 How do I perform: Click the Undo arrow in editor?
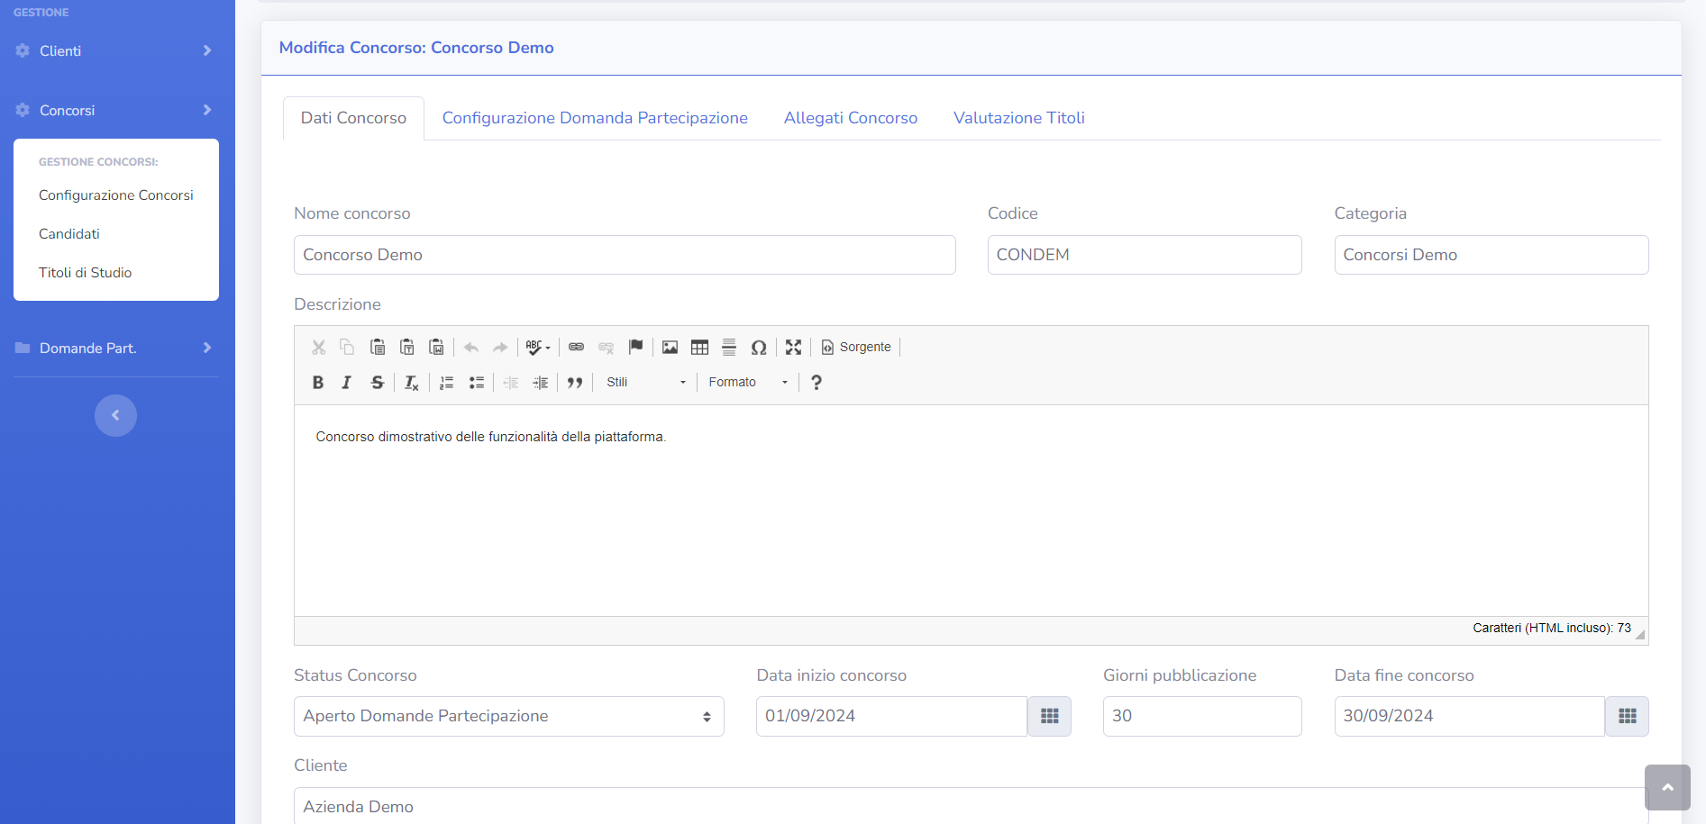[470, 347]
